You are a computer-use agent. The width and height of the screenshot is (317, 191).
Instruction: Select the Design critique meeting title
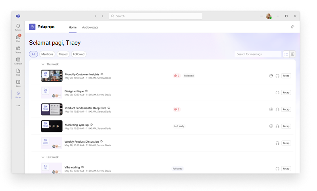coord(74,91)
